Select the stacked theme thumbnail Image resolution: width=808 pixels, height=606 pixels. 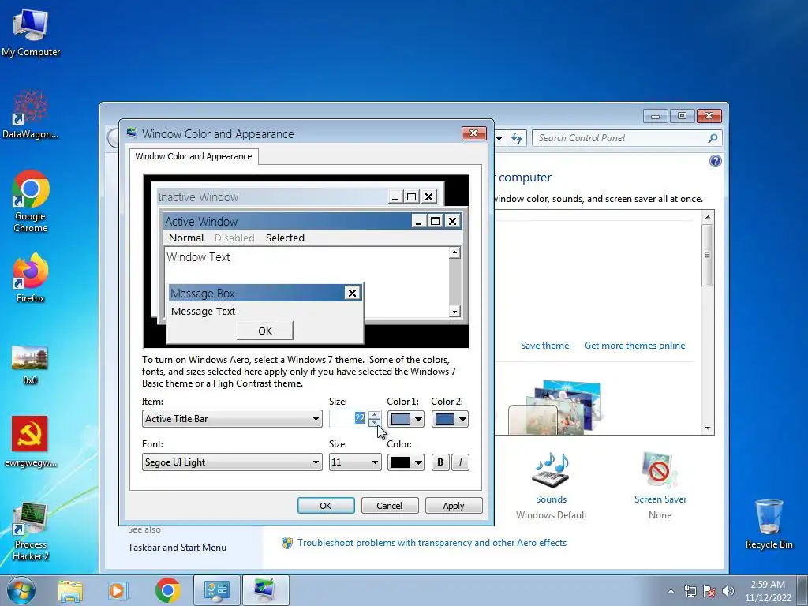pos(555,407)
